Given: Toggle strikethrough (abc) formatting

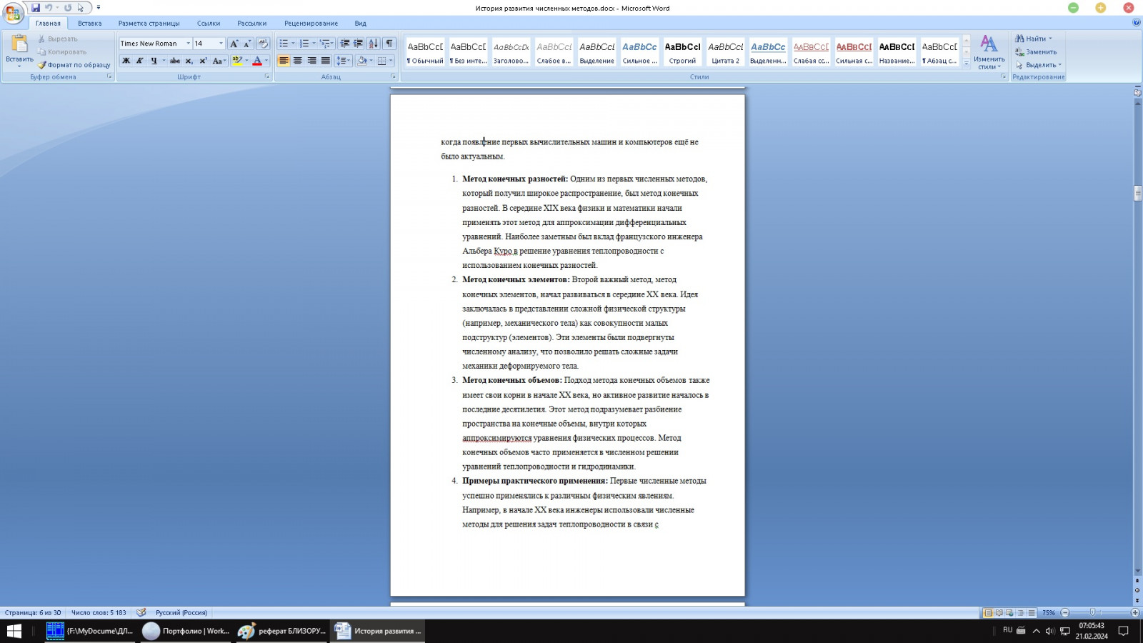Looking at the screenshot, I should [x=175, y=61].
